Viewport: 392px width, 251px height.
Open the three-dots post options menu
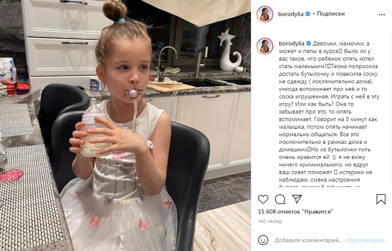pos(382,14)
